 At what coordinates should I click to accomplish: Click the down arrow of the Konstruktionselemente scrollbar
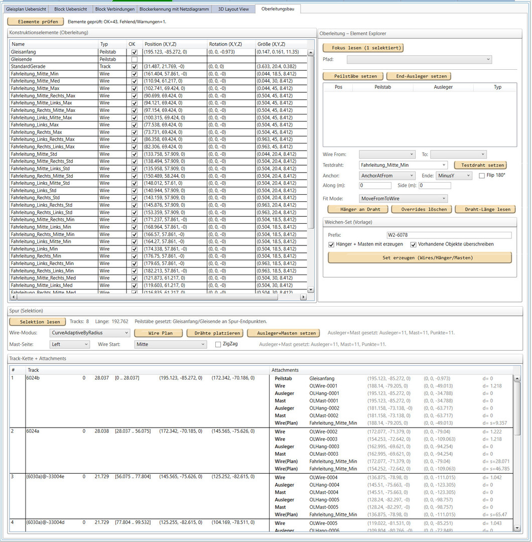pos(310,290)
